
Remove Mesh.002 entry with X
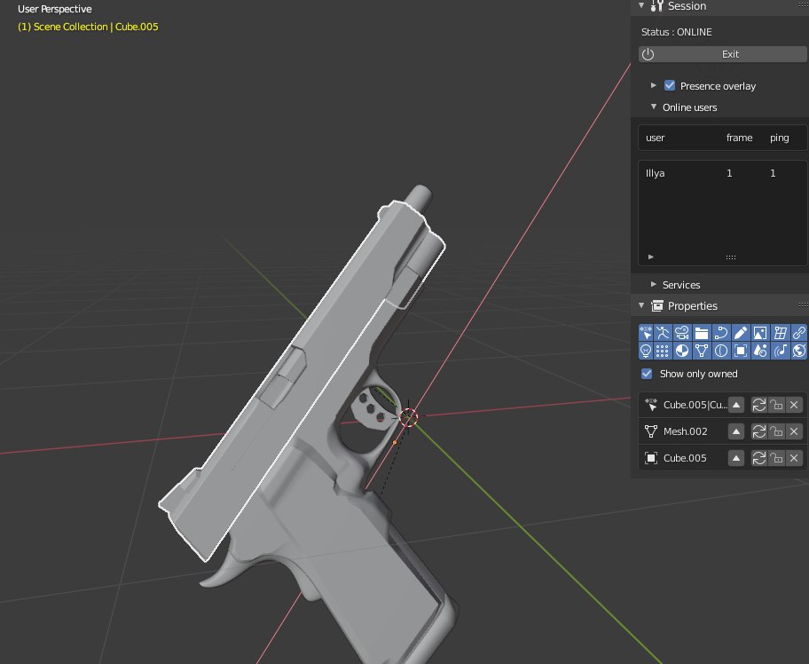point(794,431)
